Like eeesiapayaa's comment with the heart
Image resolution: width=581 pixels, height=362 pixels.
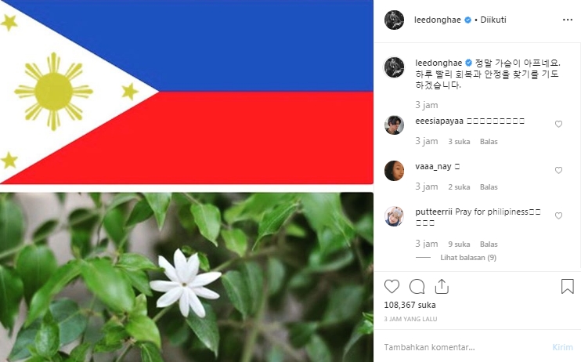tap(558, 124)
